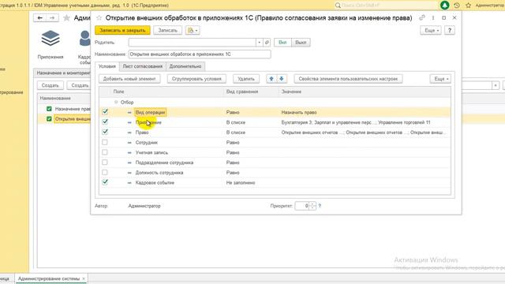Click into Приоритет number field
The width and height of the screenshot is (505, 284).
302,206
